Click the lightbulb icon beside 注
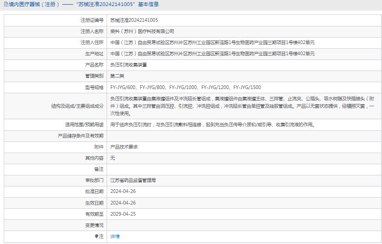 [96, 237]
